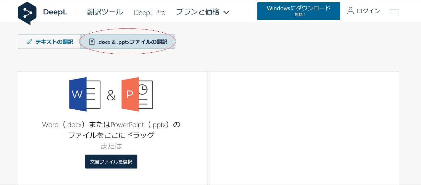Click the PowerPoint file icon
The image size is (421, 185).
137,94
